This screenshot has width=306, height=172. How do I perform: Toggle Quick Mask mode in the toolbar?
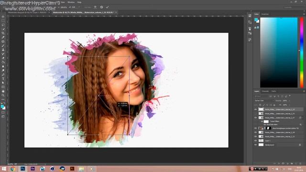pyautogui.click(x=3, y=113)
